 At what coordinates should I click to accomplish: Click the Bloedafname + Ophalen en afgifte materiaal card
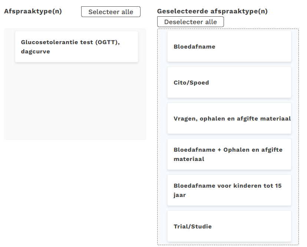(229, 154)
